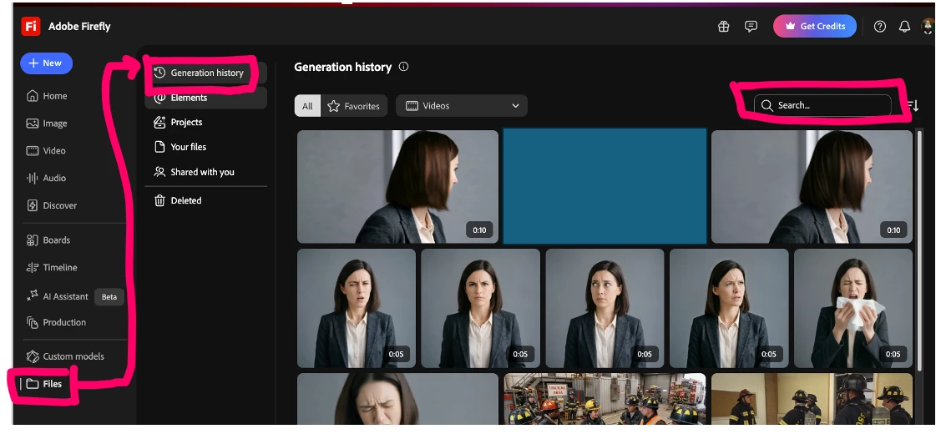936x434 pixels.
Task: Open Discover in the sidebar
Action: [51, 205]
